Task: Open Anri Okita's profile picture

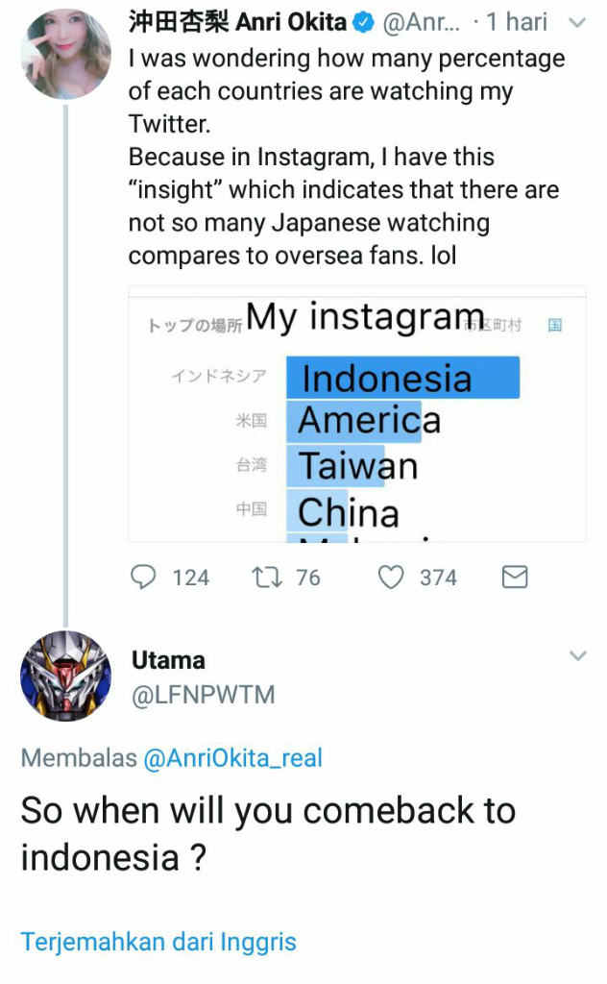Action: (65, 54)
